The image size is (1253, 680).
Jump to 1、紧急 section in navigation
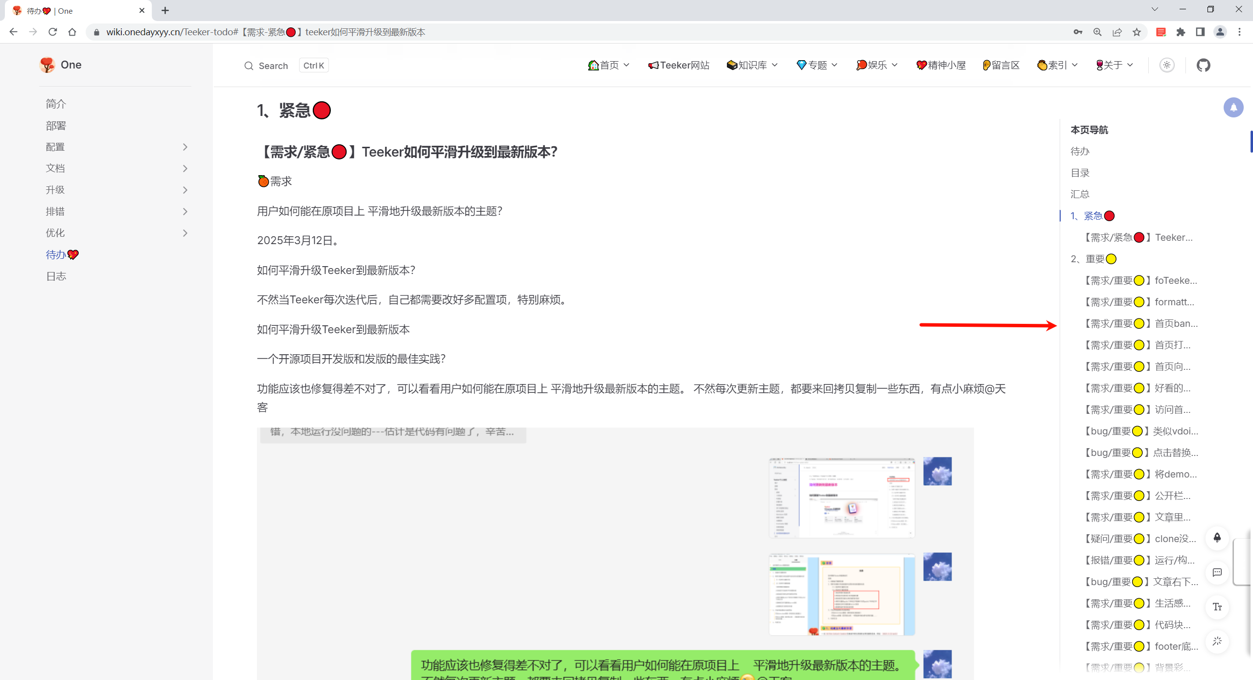click(x=1092, y=216)
